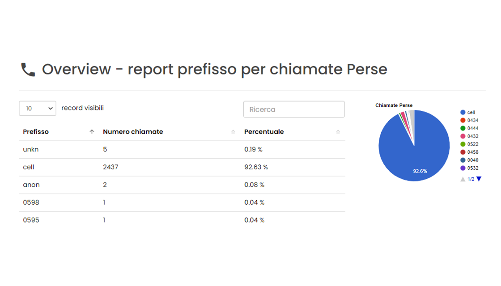Click the 0040 color dot in the legend
Screen dimensions: 501x286
(x=462, y=160)
